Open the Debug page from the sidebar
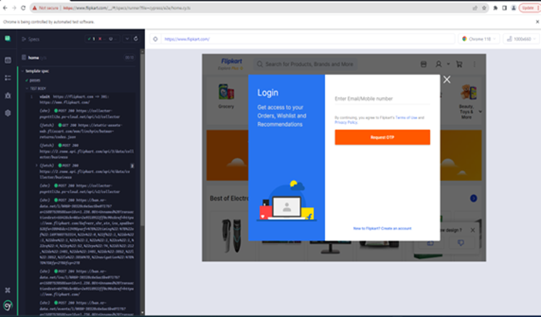 coord(8,96)
